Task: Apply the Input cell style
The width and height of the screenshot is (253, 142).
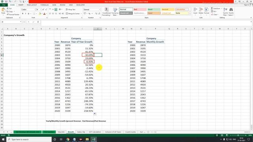Action: pos(154,13)
